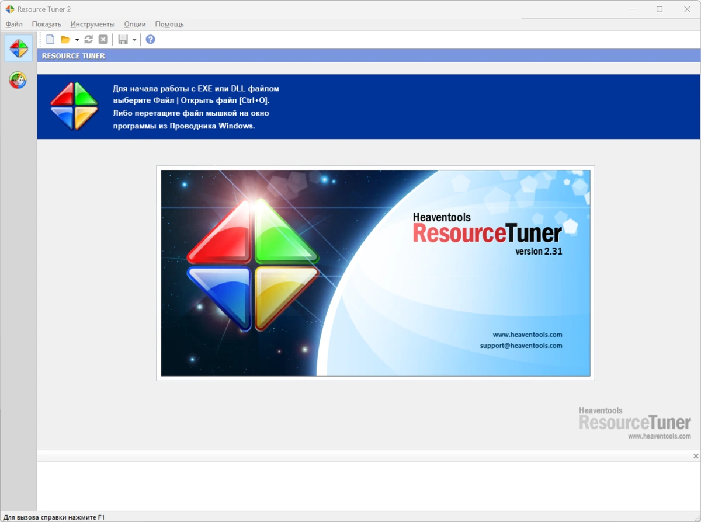Minimize the Resource Tuner window
Viewport: 701px width, 522px height.
pos(634,9)
